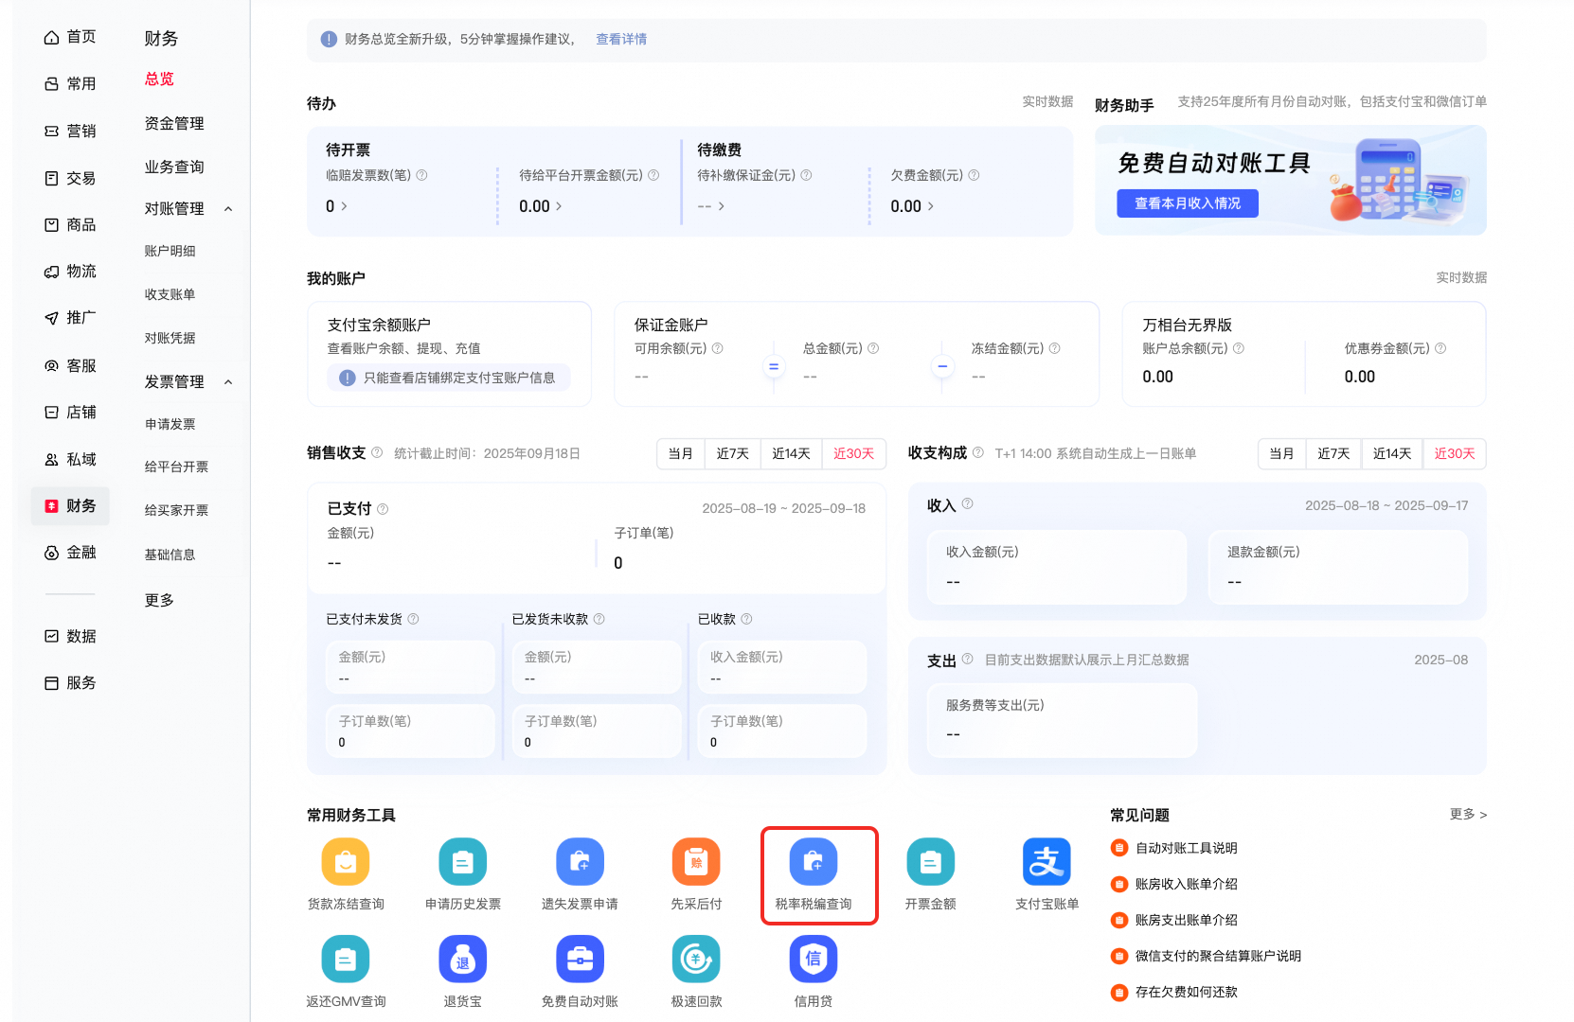The image size is (1574, 1022).
Task: Click help icon next to 销售收支
Action: tap(377, 452)
